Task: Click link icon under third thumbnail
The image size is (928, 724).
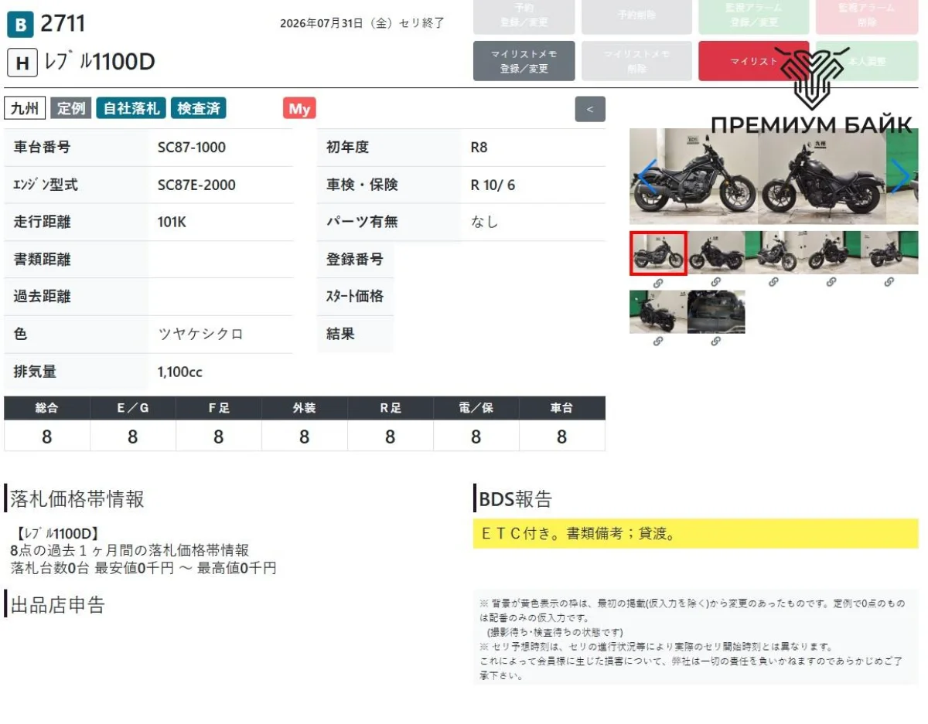Action: coord(773,283)
